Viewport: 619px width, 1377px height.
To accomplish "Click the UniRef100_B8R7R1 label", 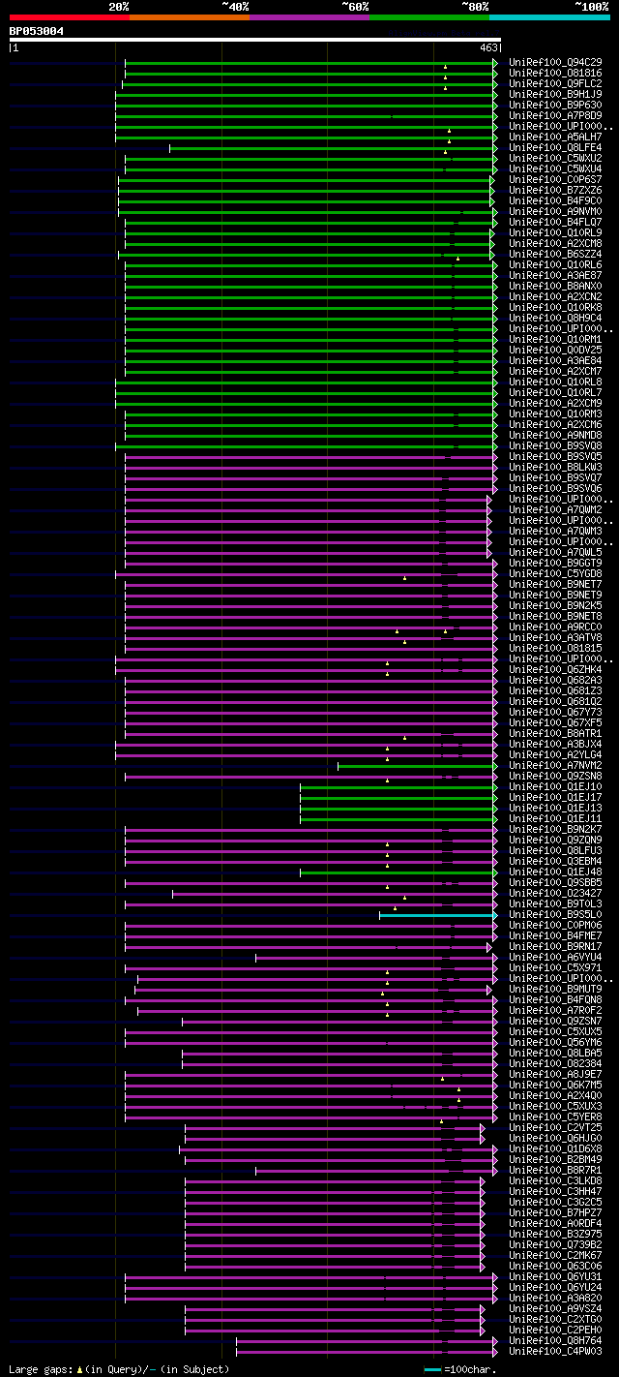I will 555,1171.
